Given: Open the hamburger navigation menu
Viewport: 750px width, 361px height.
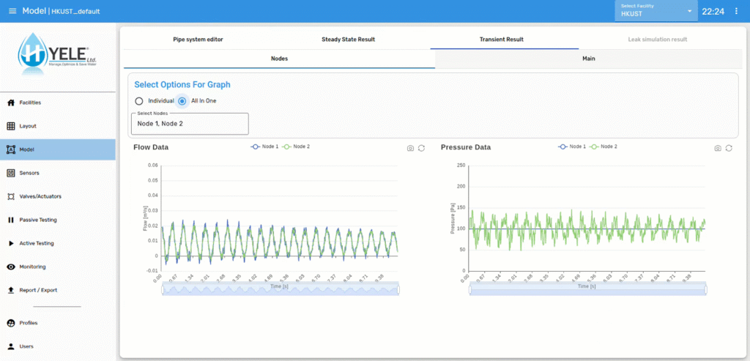Looking at the screenshot, I should pyautogui.click(x=12, y=11).
